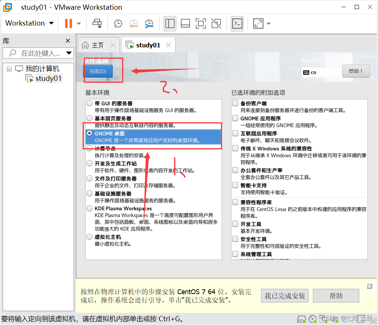Select study01 in the library tree
The image size is (378, 325).
48,78
